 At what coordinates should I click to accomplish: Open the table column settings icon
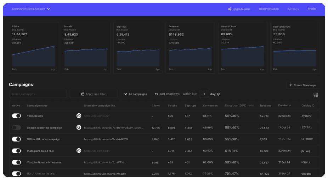(316, 95)
